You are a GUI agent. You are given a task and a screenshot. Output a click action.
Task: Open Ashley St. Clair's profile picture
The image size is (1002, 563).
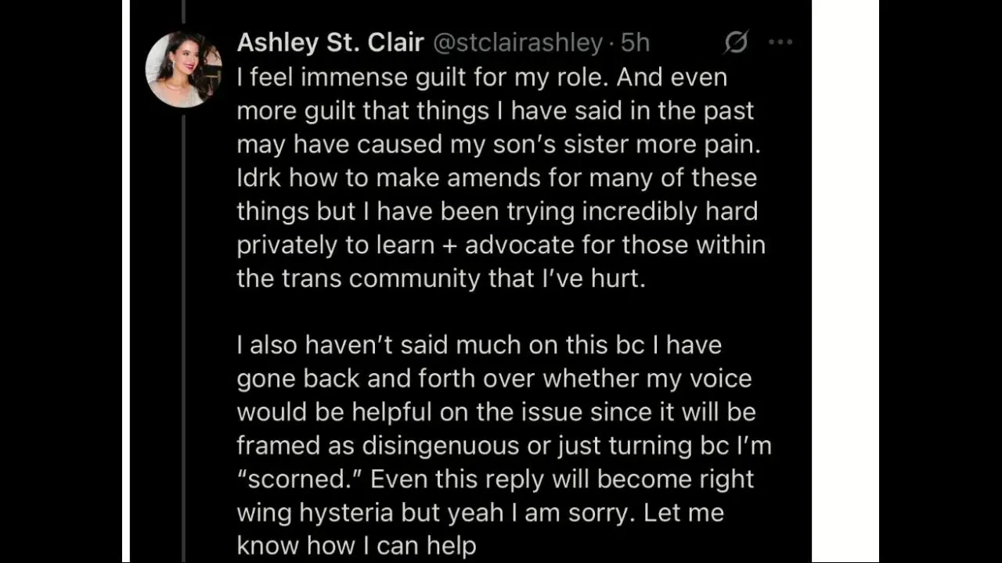(x=184, y=70)
